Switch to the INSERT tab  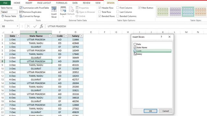point(29,3)
